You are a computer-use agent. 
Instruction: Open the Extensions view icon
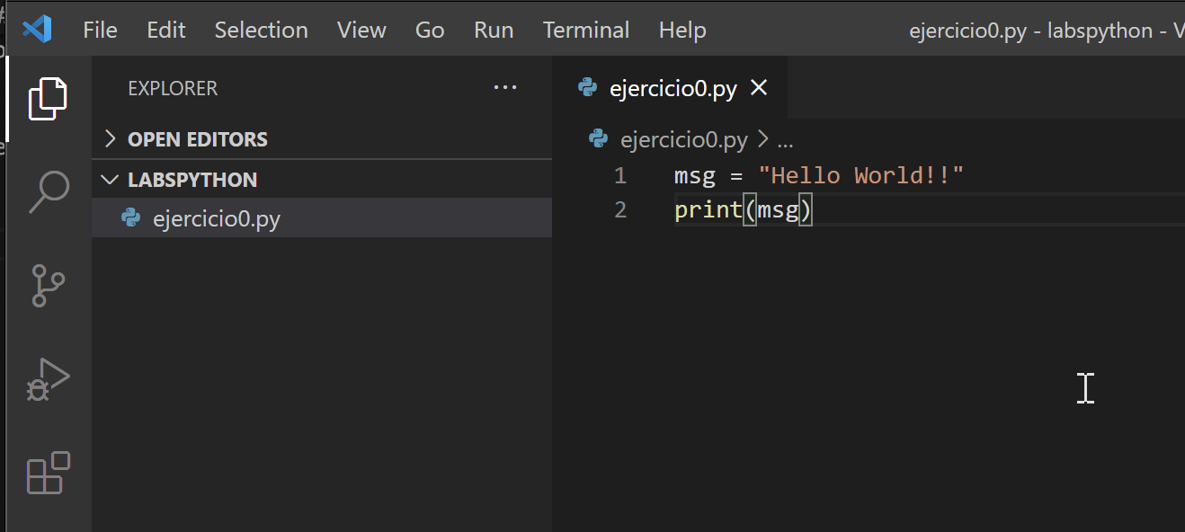pos(47,474)
